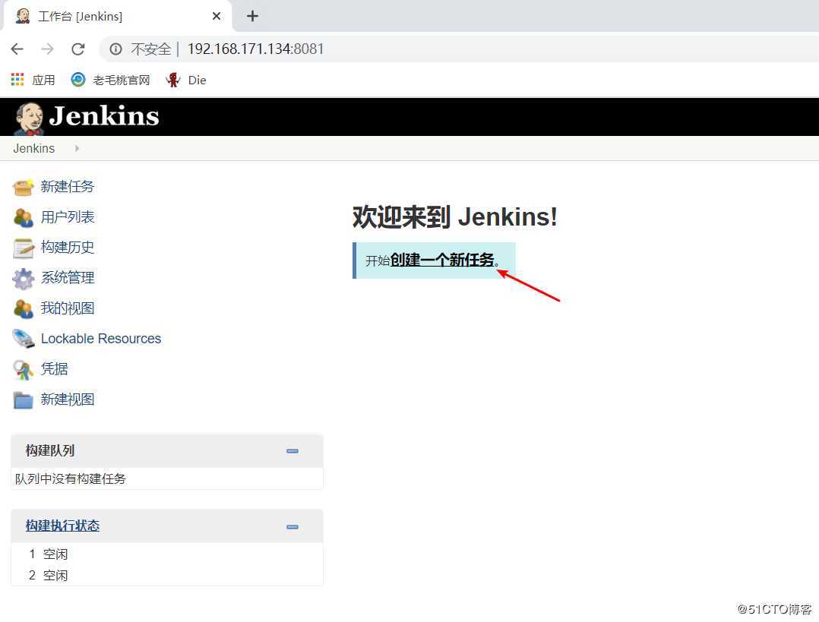Click the site info icon in address bar
The width and height of the screenshot is (819, 622).
point(115,49)
